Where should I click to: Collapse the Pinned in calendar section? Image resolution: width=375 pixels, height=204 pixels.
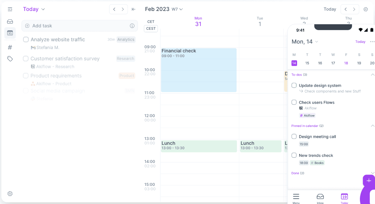click(x=372, y=126)
